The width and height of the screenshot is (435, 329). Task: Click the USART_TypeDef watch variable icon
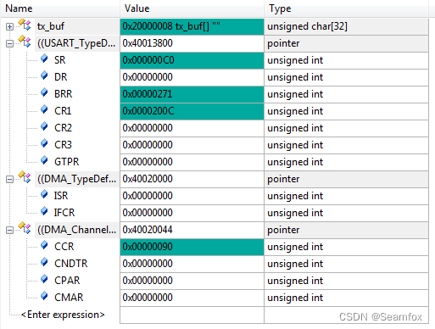click(x=25, y=42)
